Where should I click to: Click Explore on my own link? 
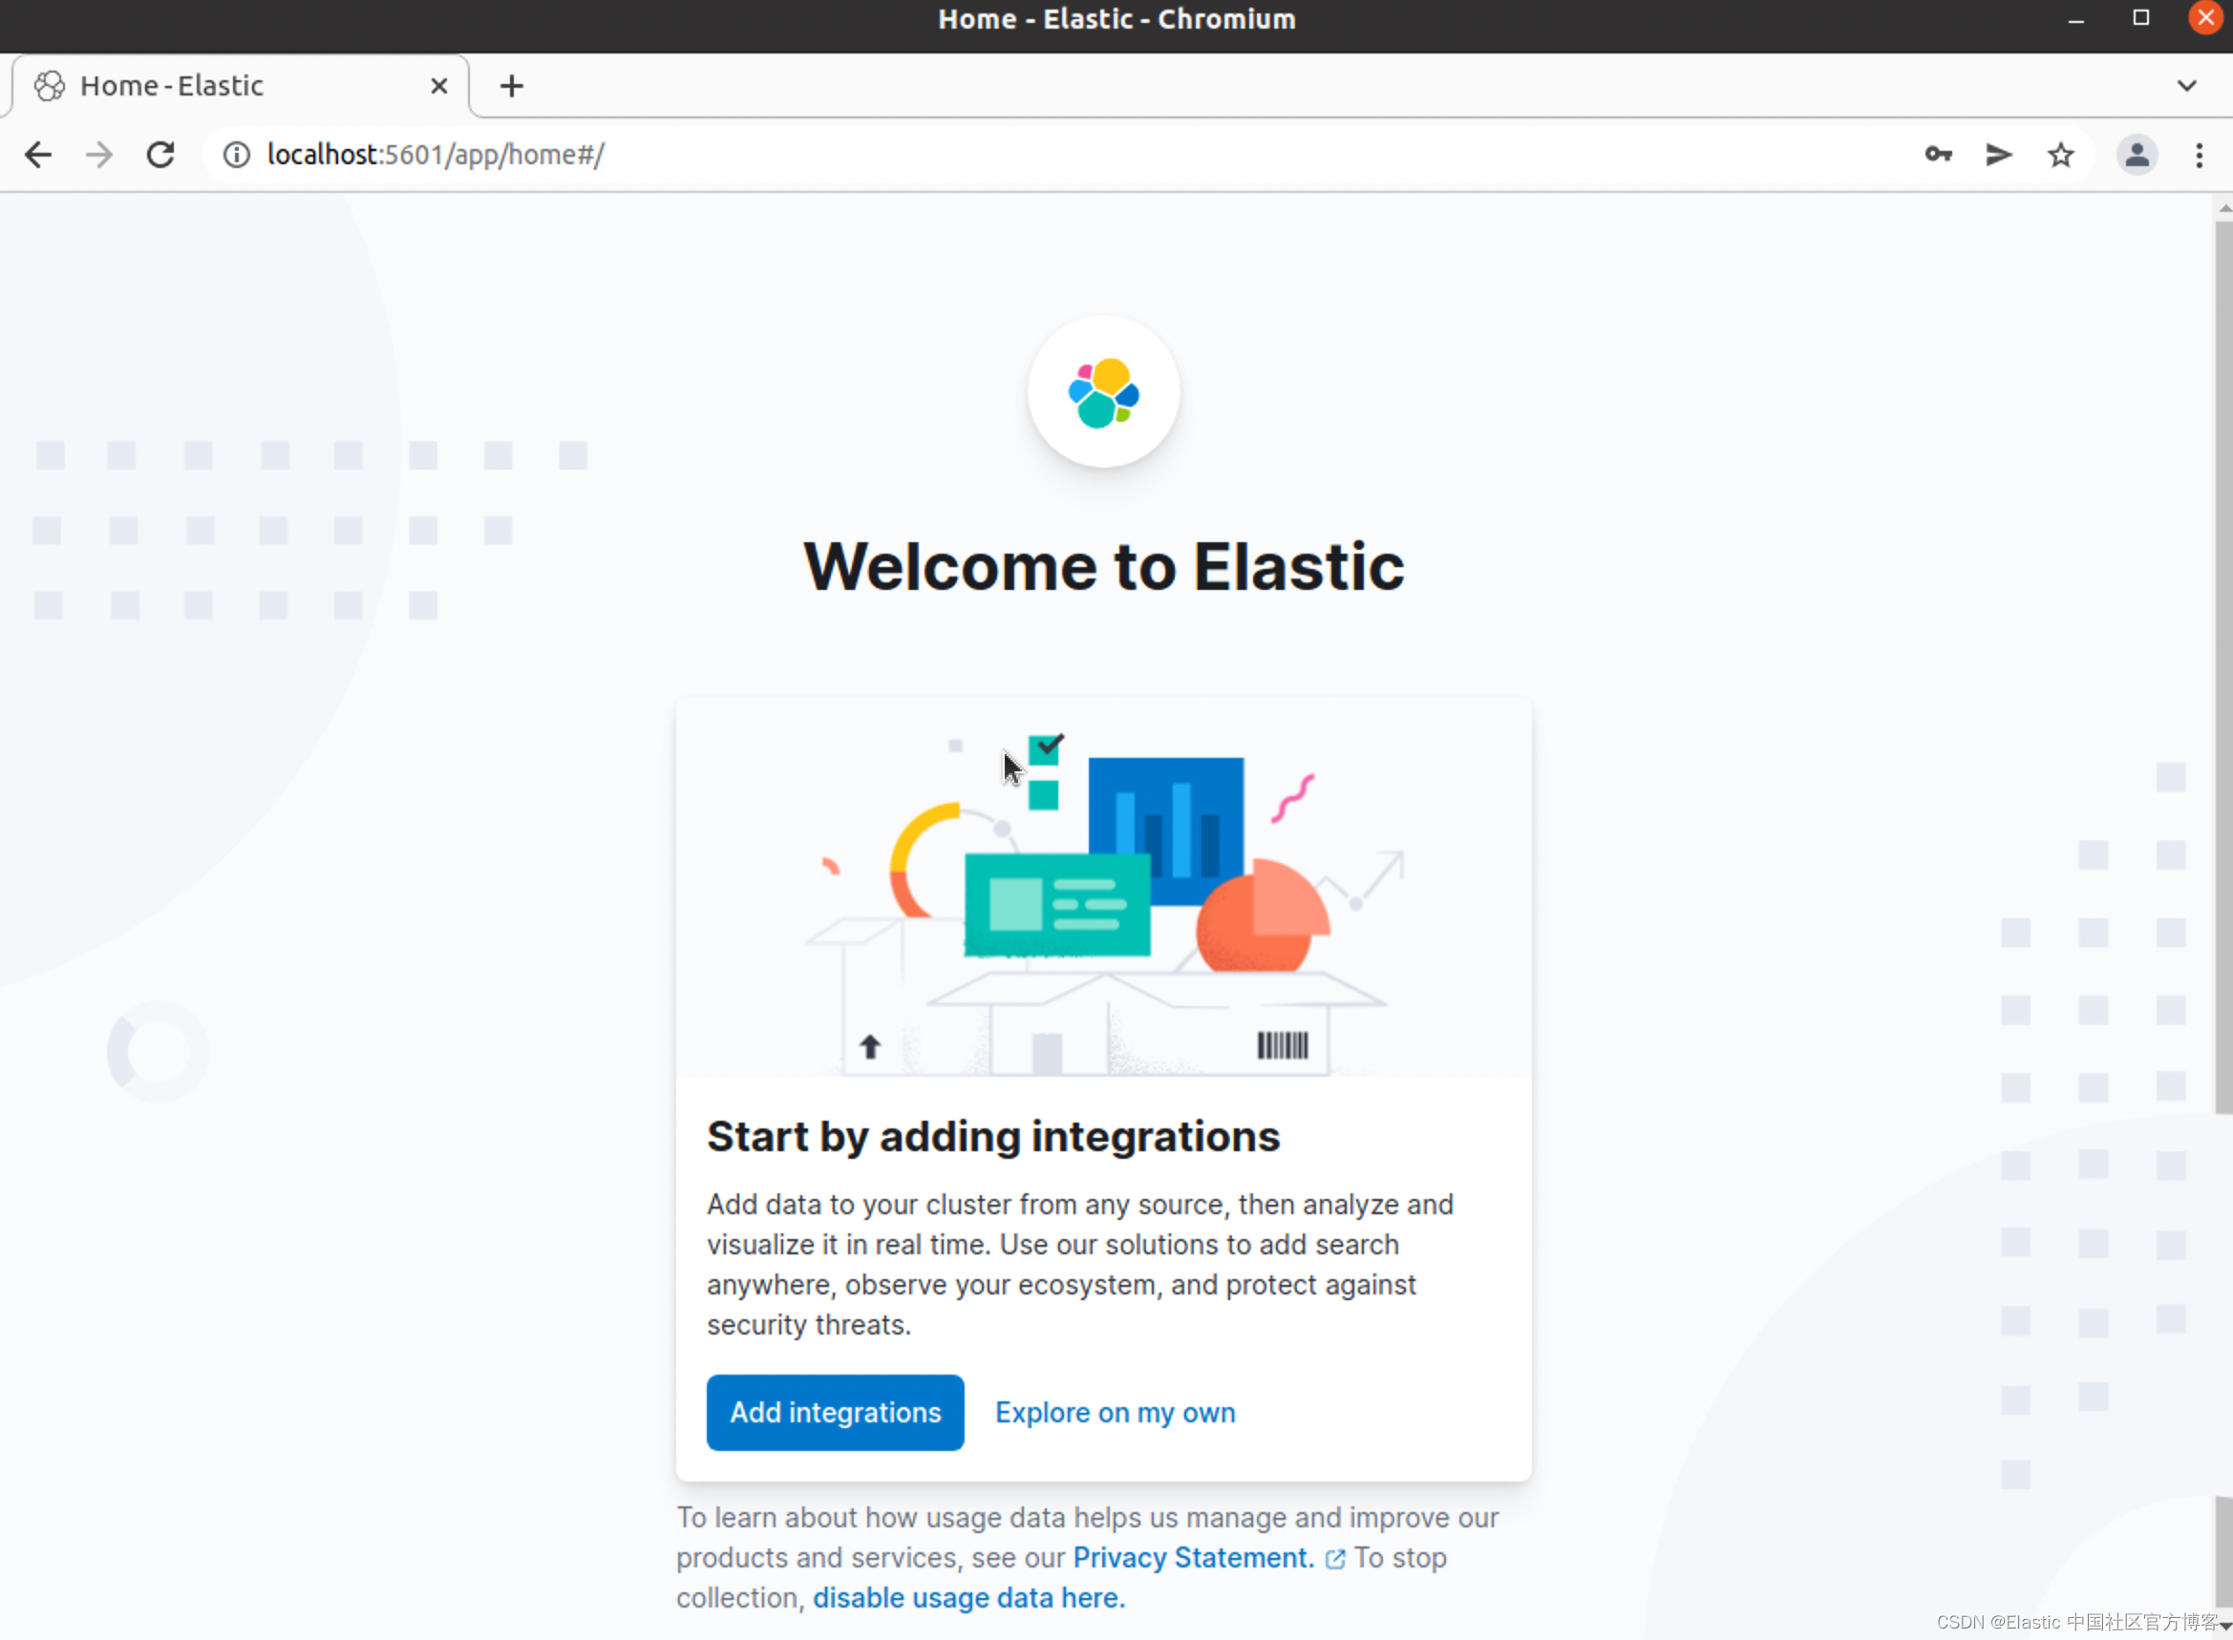(x=1115, y=1412)
